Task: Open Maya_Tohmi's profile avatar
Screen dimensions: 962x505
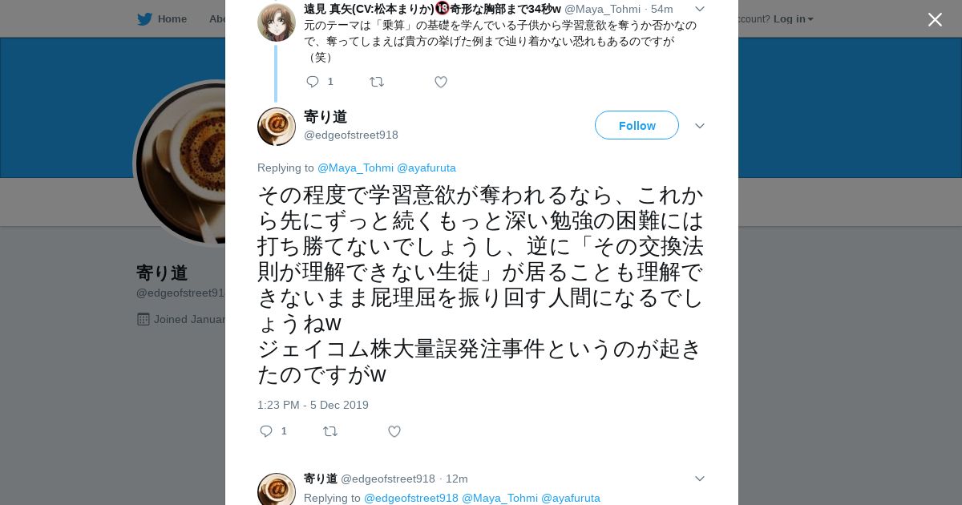Action: pyautogui.click(x=277, y=22)
